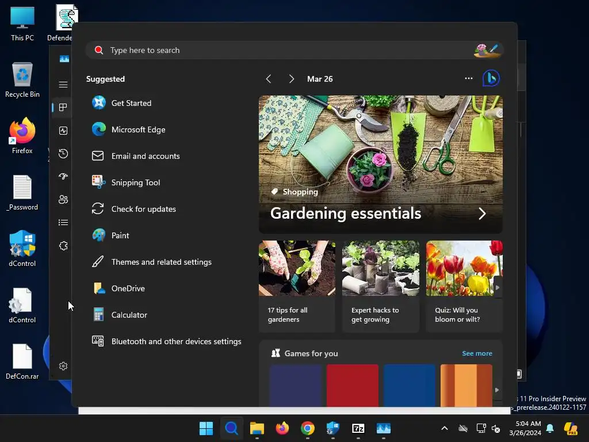589x442 pixels.
Task: Open the red game tile
Action: (x=353, y=385)
